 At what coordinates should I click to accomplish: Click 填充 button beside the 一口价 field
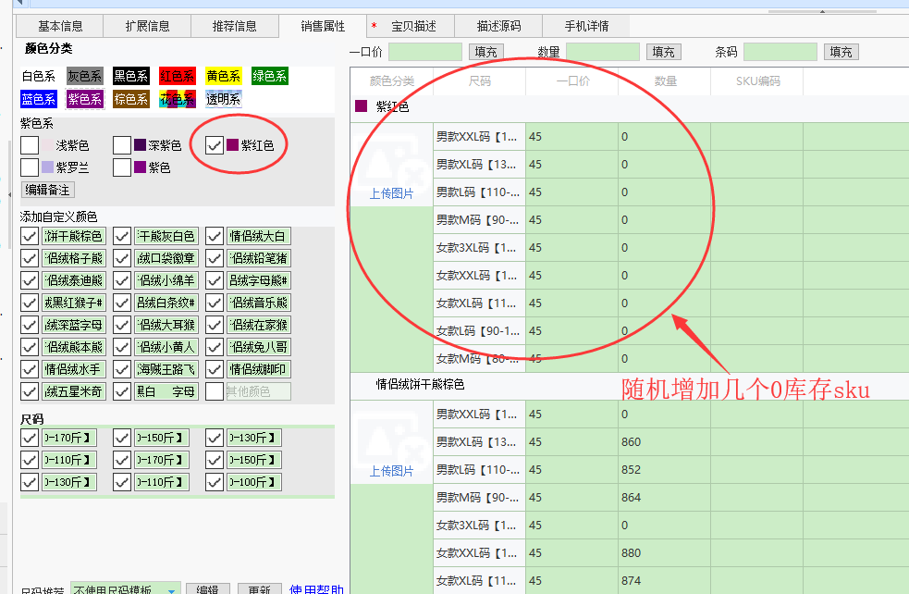pyautogui.click(x=485, y=53)
